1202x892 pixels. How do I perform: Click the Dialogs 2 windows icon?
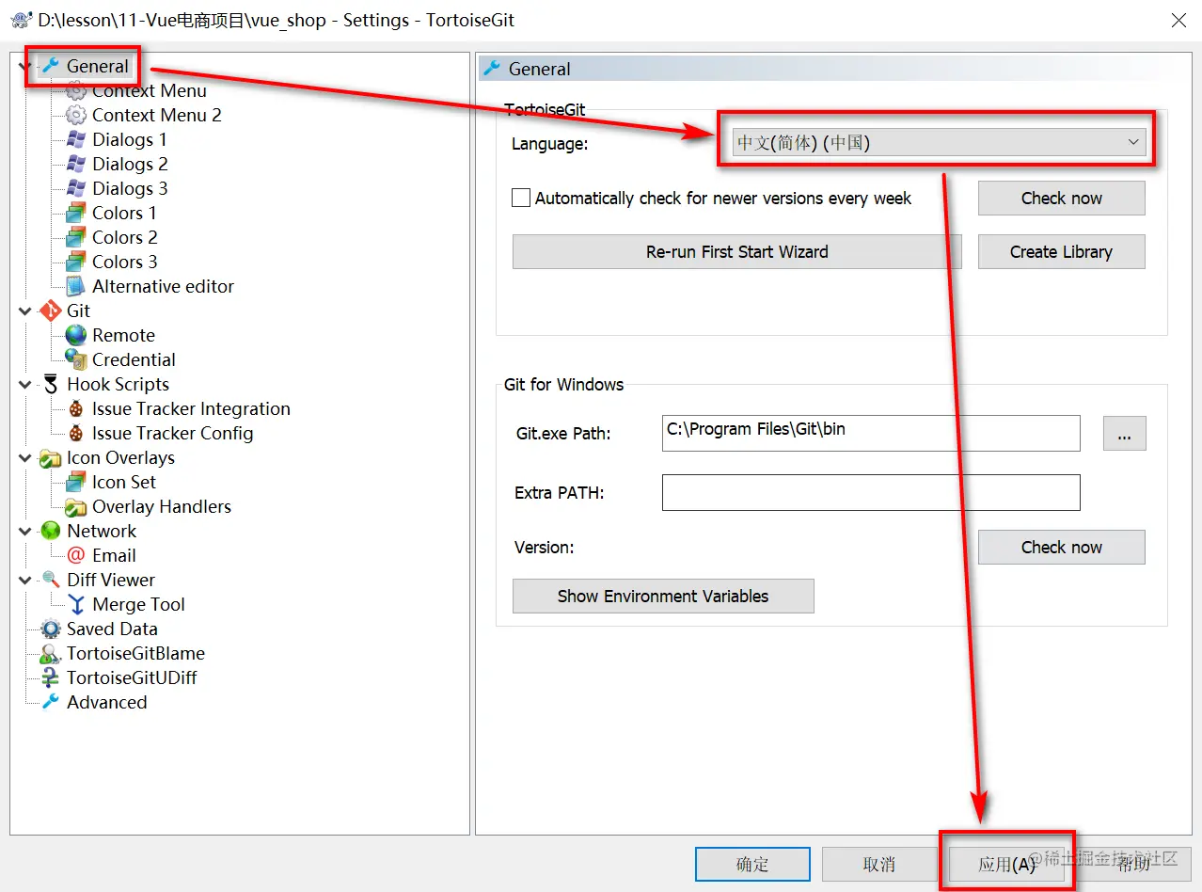(x=76, y=164)
